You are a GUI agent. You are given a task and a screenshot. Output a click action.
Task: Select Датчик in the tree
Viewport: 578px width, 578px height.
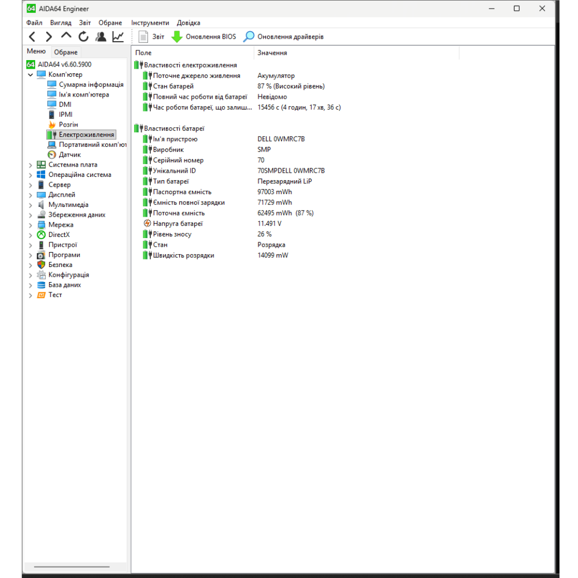click(69, 154)
